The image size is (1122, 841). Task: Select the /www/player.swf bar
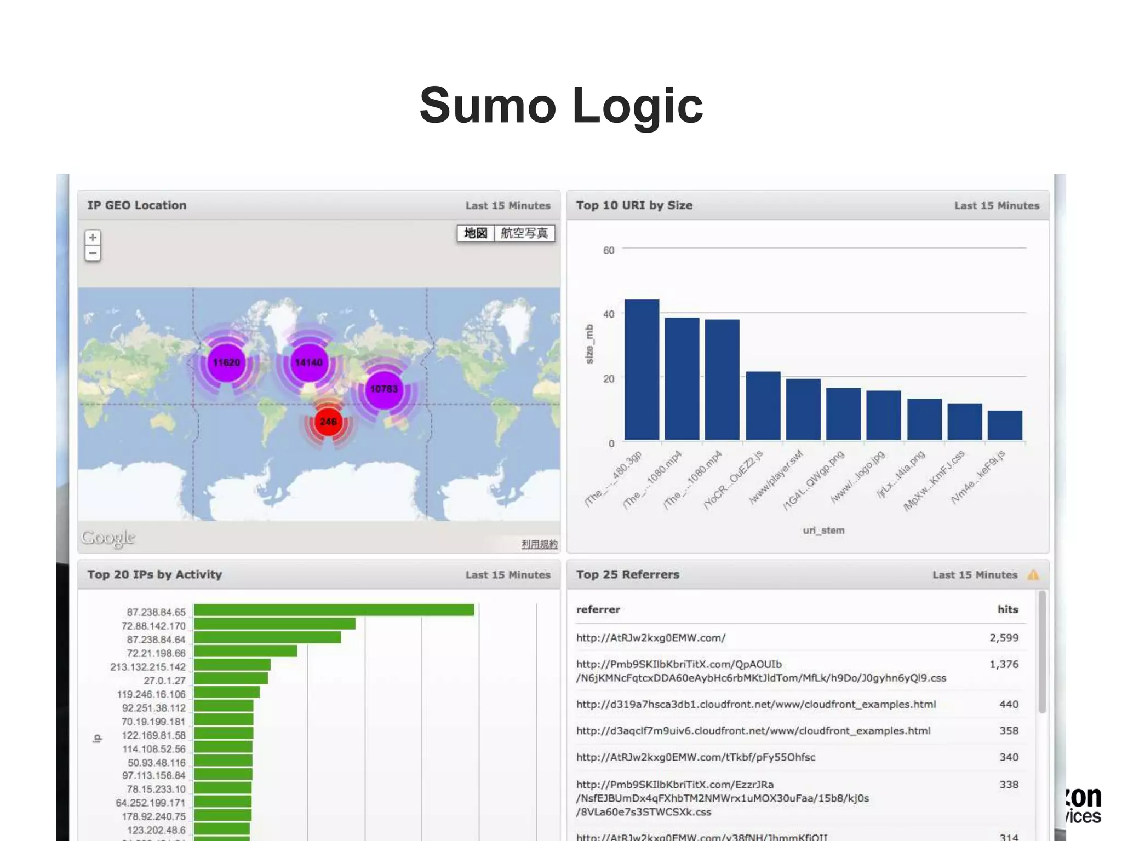(x=803, y=410)
